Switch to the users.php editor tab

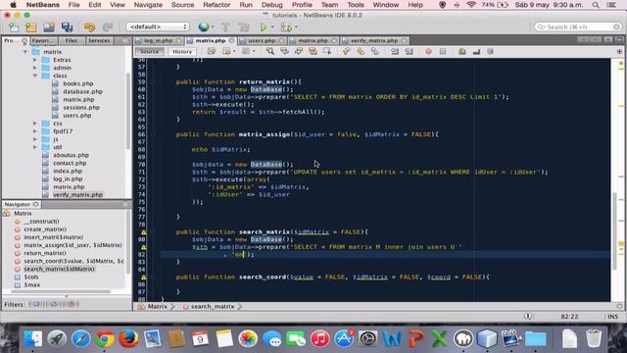262,40
